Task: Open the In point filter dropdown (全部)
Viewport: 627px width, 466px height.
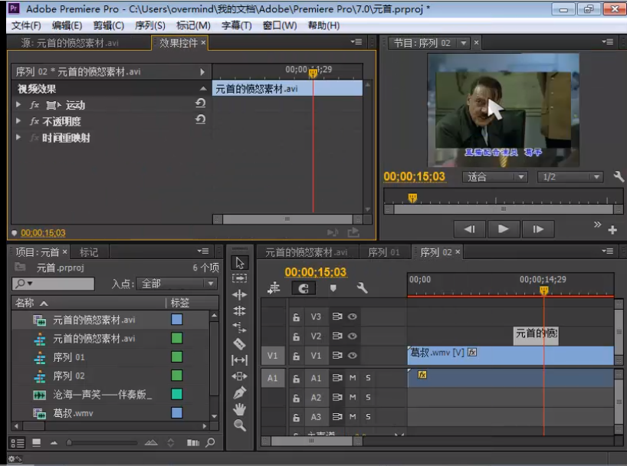Action: tap(176, 284)
